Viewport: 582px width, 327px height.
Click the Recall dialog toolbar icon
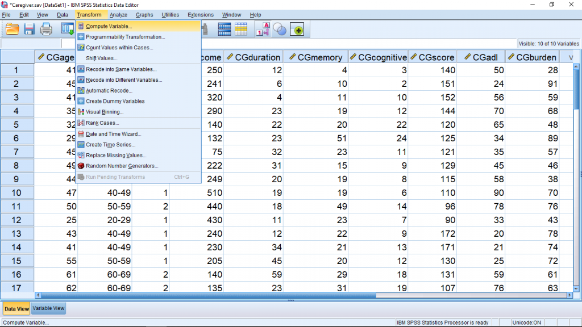tap(67, 29)
